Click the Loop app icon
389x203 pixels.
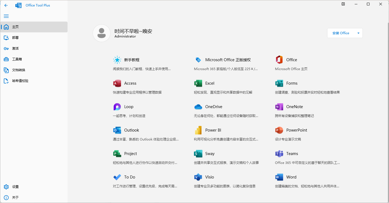pyautogui.click(x=117, y=107)
